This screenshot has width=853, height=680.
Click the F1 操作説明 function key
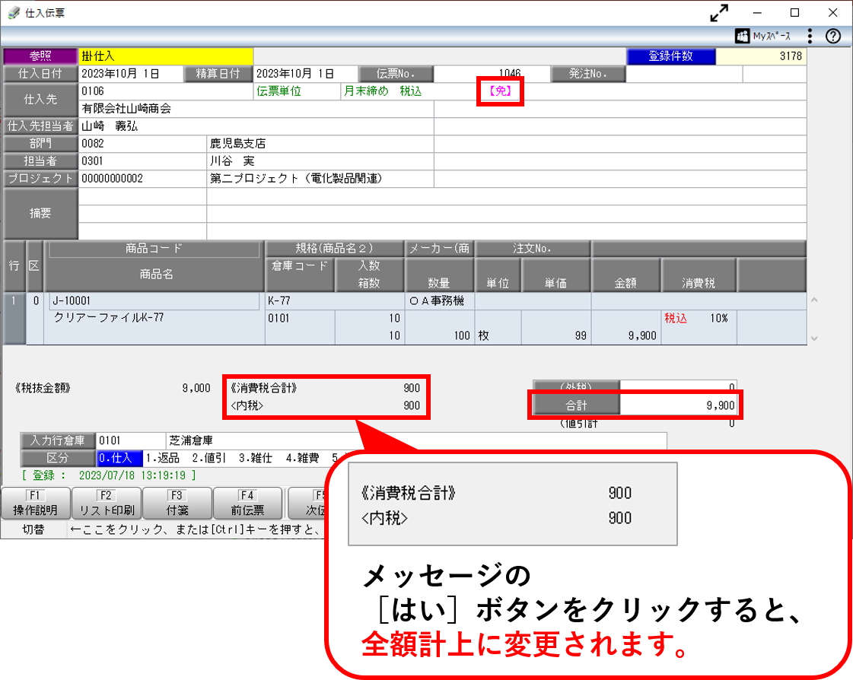pos(35,504)
